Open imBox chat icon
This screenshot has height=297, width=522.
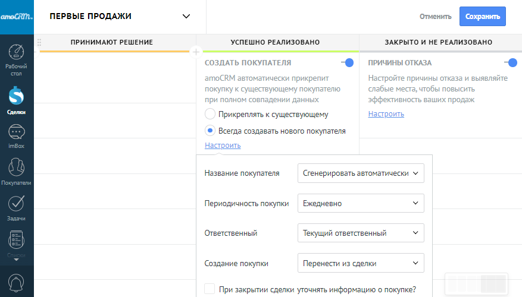pyautogui.click(x=17, y=132)
